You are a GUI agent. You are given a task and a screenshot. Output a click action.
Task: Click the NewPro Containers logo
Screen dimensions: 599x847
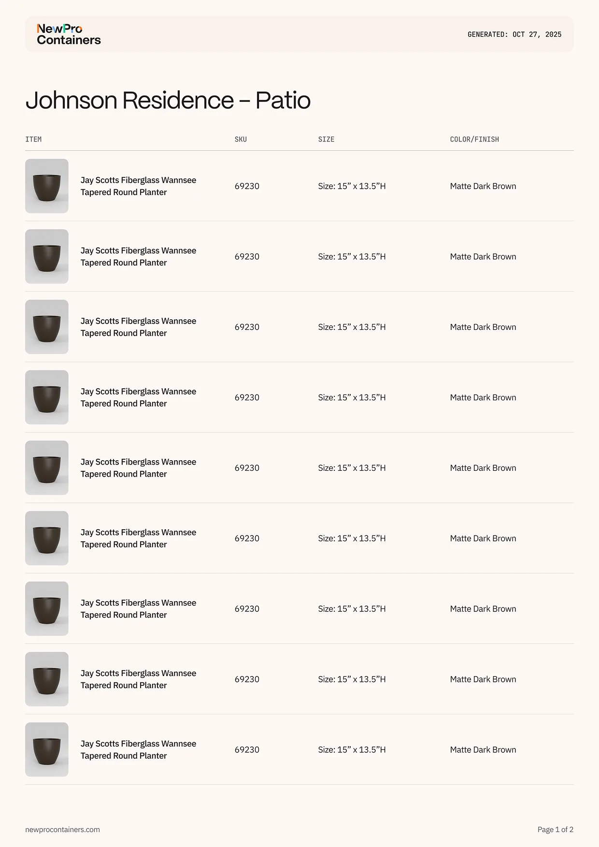point(69,34)
